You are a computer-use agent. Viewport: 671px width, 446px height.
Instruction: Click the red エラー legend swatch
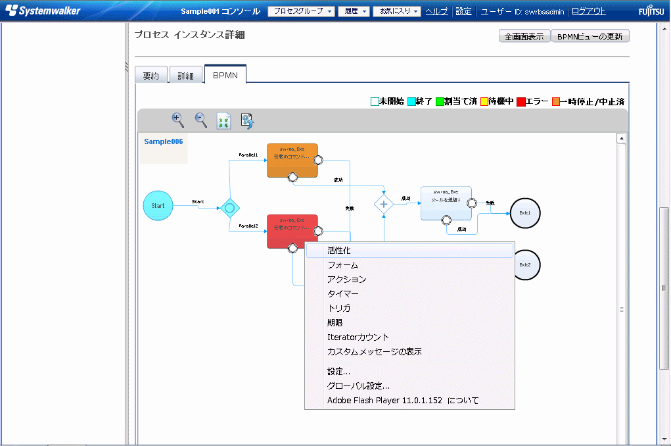pyautogui.click(x=521, y=102)
